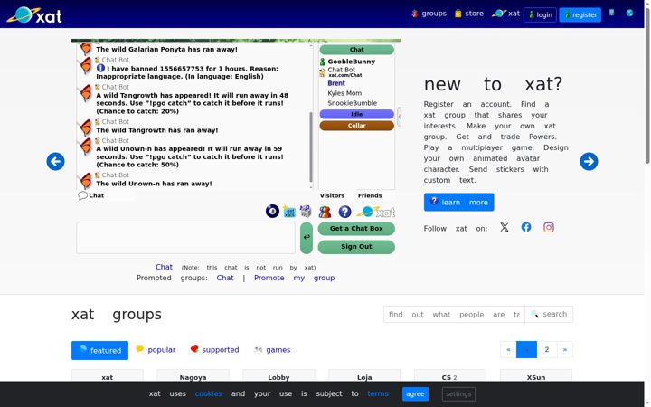
Task: Click the 8-ball icon in chat toolbar
Action: coord(272,212)
